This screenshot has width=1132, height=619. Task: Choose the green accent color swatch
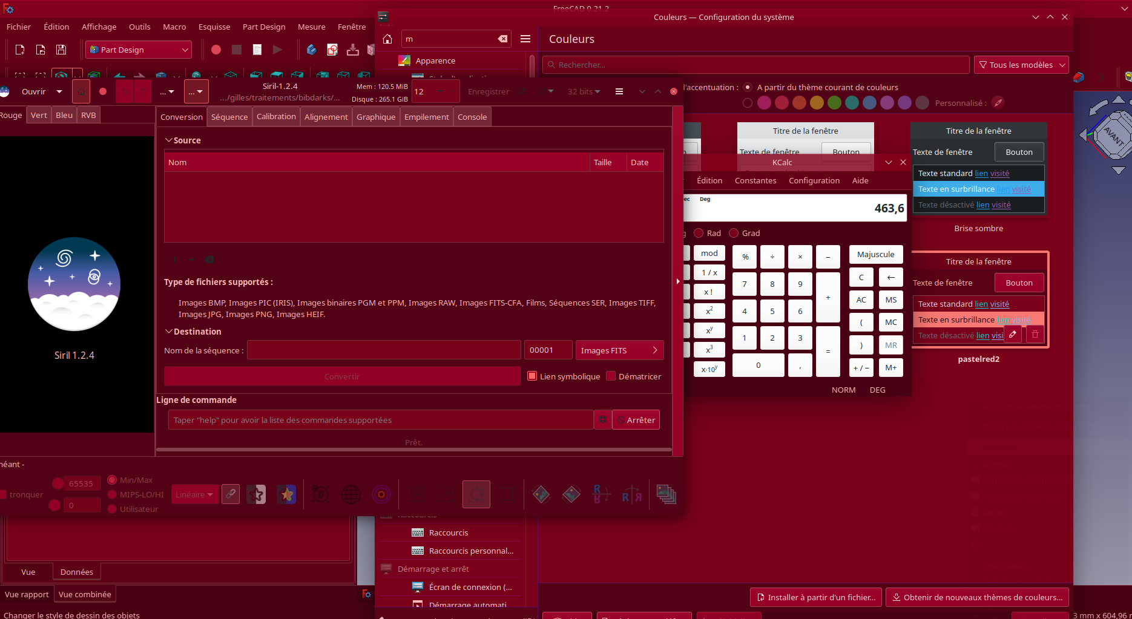pos(834,103)
